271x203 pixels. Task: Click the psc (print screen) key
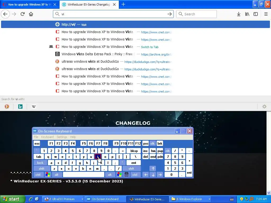[146, 144]
